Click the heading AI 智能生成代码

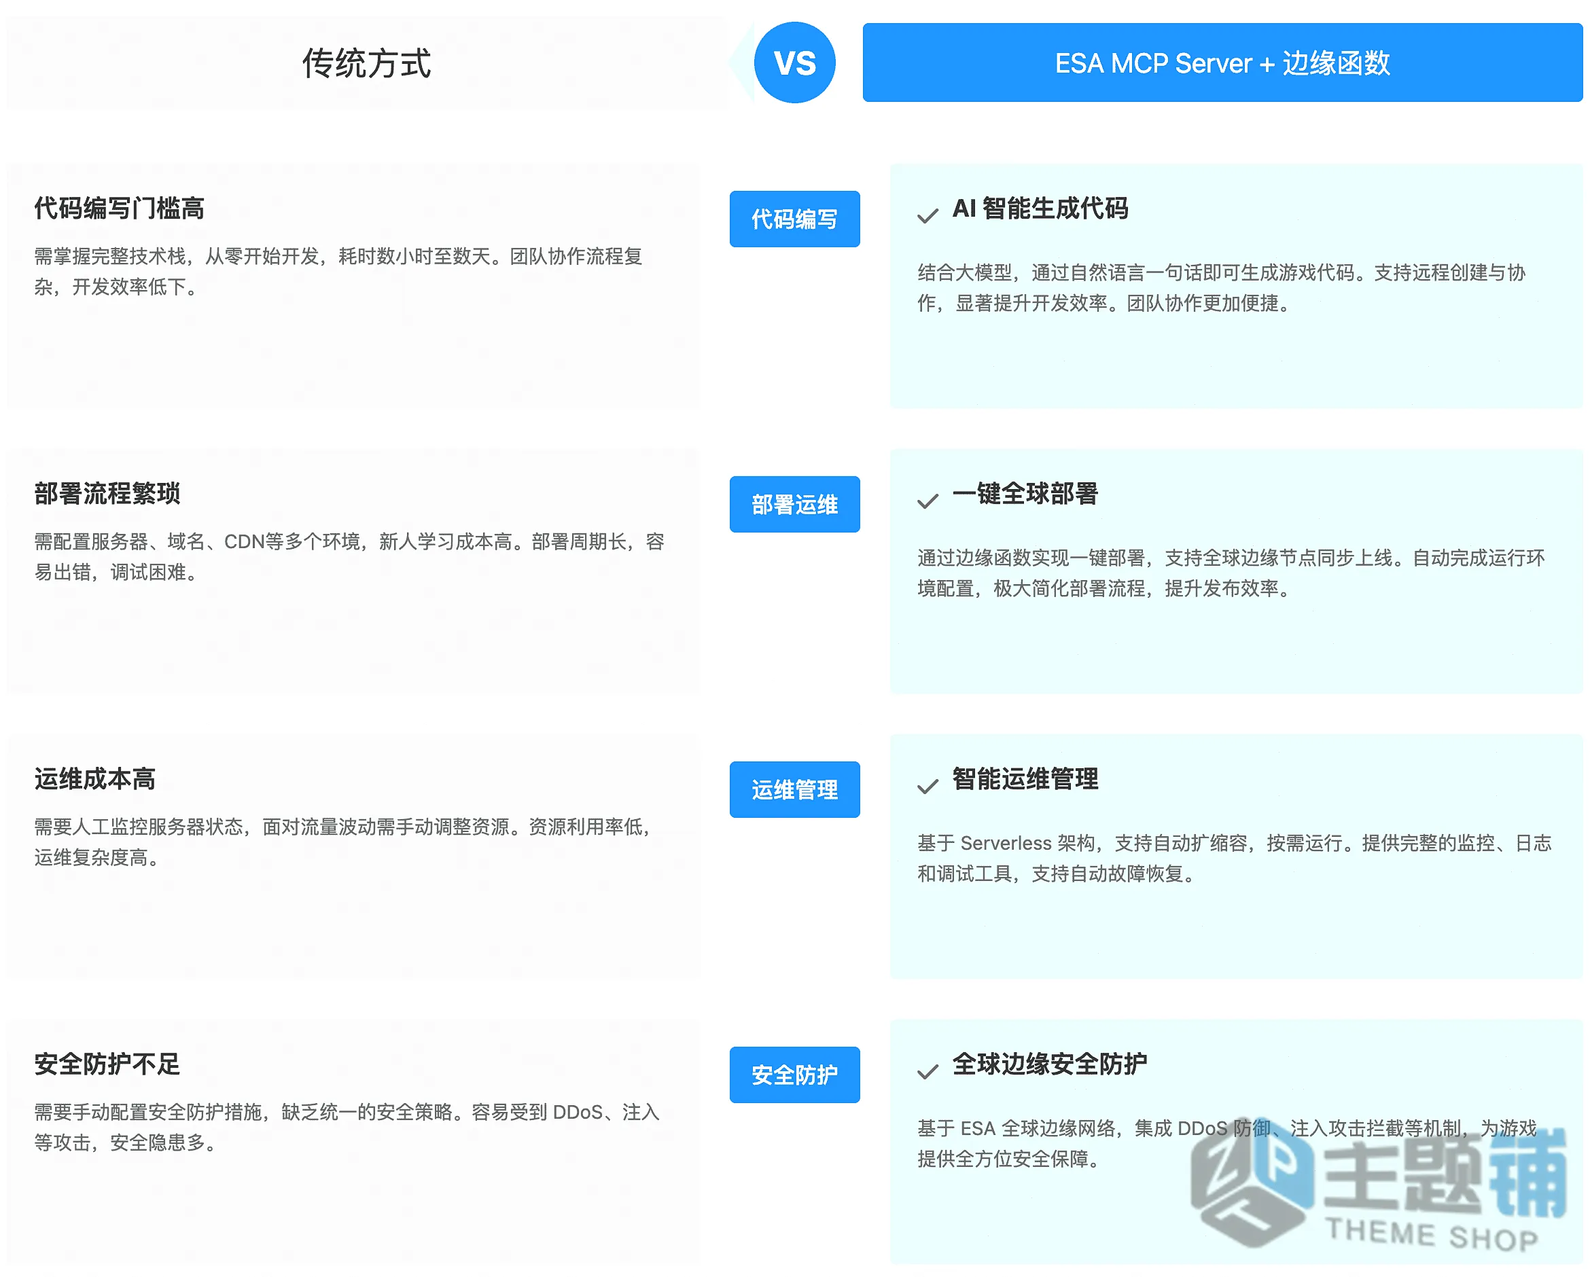1040,208
